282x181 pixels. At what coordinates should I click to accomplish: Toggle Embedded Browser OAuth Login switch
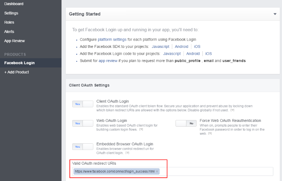83,147
